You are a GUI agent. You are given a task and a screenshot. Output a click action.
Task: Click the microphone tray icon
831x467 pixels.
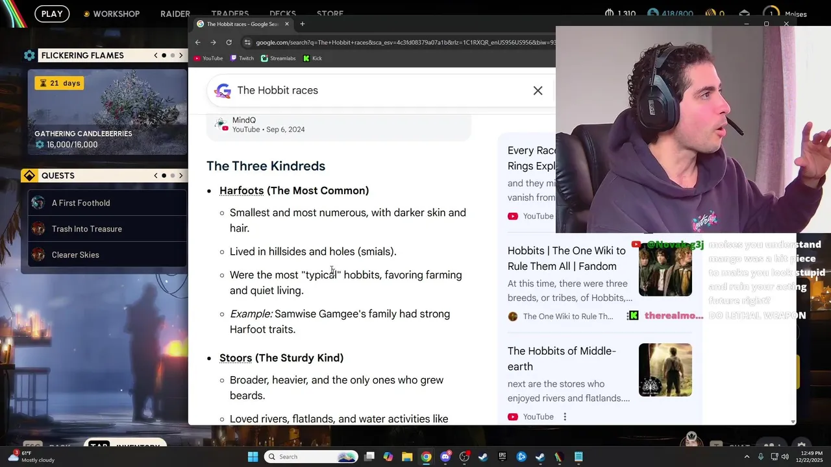pos(761,457)
